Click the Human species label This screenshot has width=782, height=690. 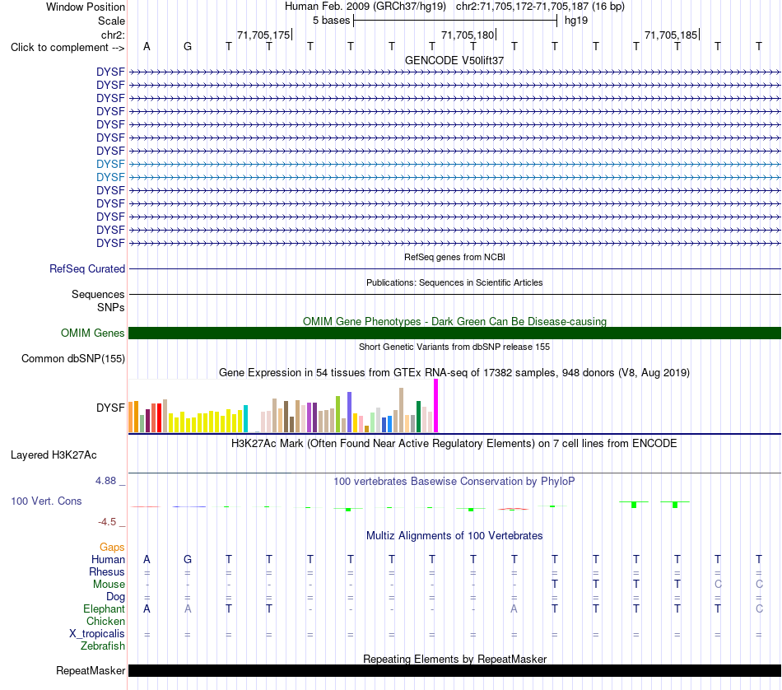108,560
